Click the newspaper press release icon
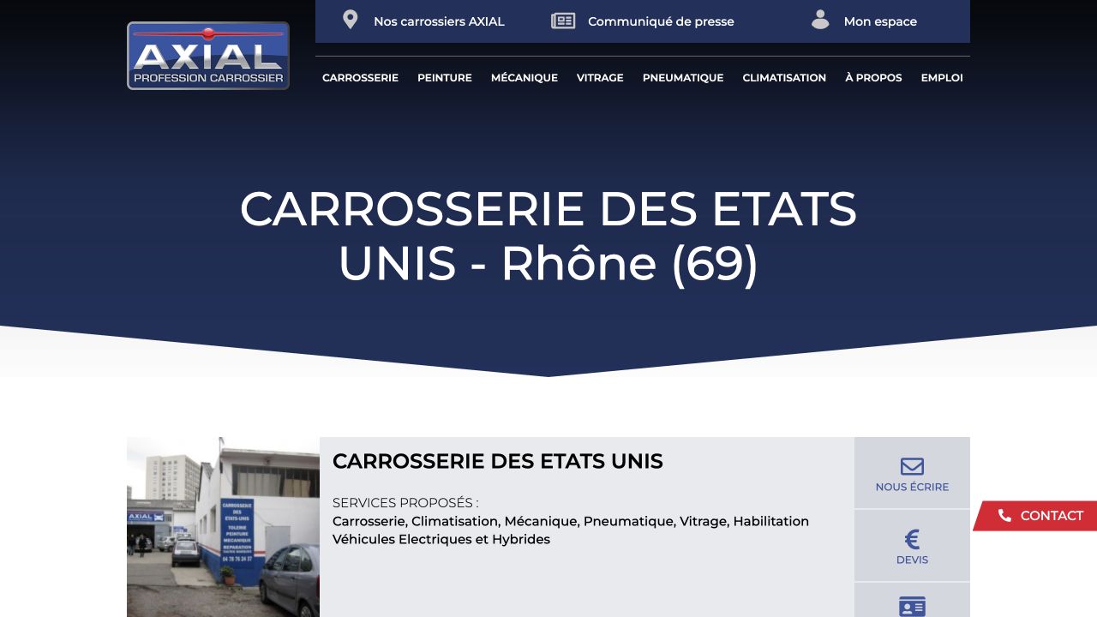This screenshot has width=1097, height=617. click(563, 21)
